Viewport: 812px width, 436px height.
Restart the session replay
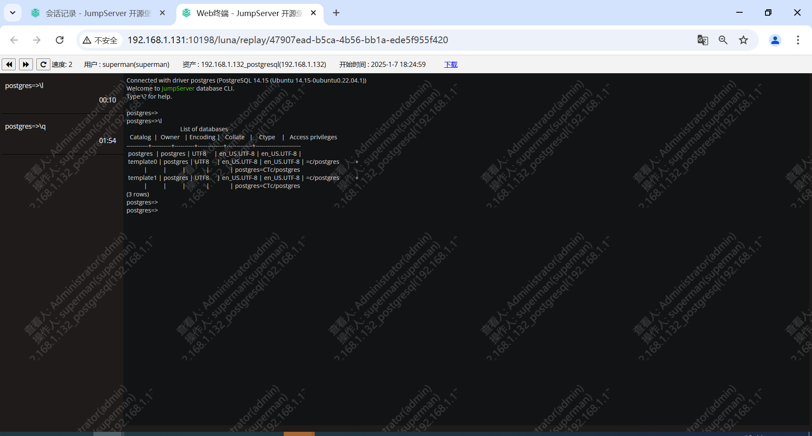43,64
